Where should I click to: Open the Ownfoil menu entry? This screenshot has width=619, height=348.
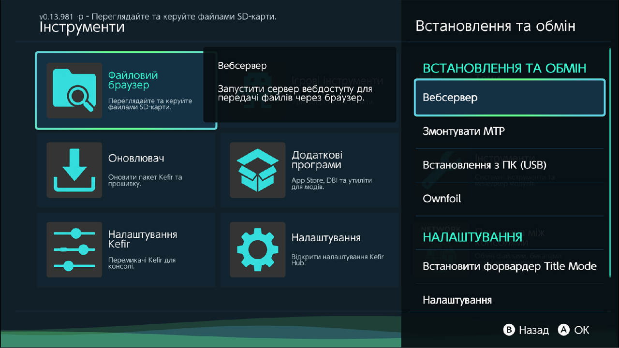point(510,199)
